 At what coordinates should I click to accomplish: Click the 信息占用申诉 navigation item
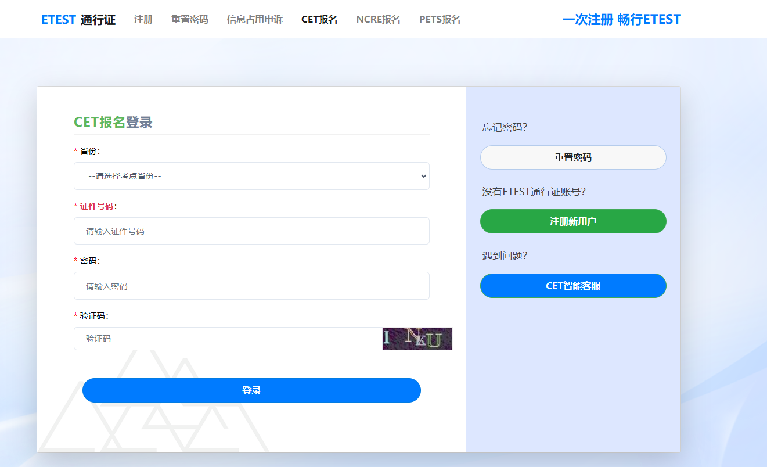click(254, 19)
